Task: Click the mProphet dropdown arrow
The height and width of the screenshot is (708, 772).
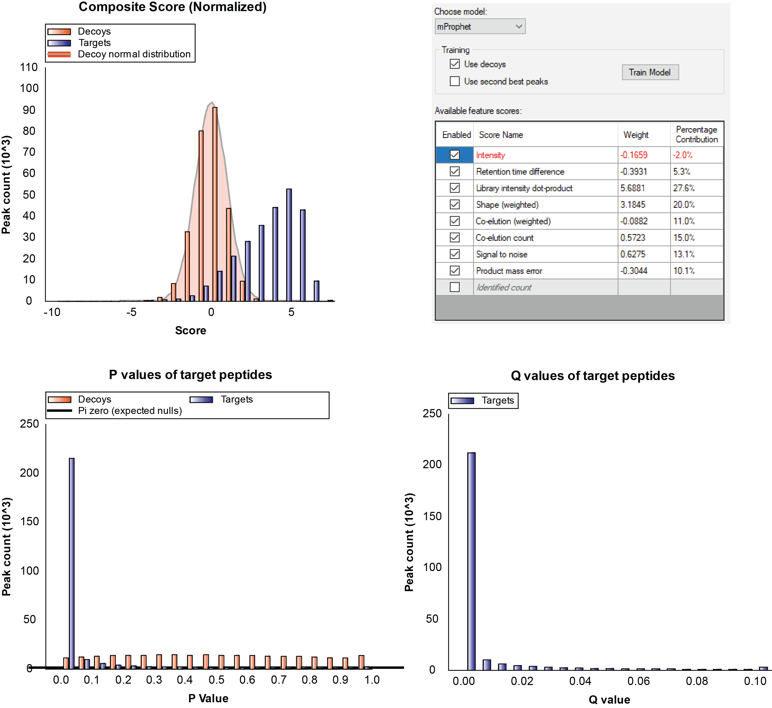Action: 519,26
